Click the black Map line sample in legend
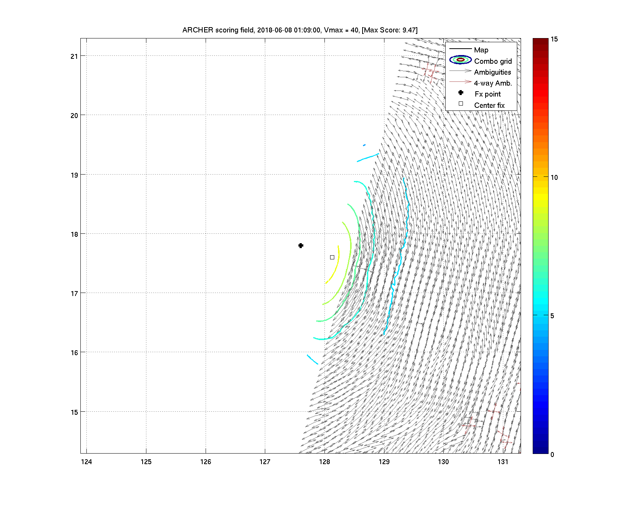The height and width of the screenshot is (509, 621). pos(460,49)
